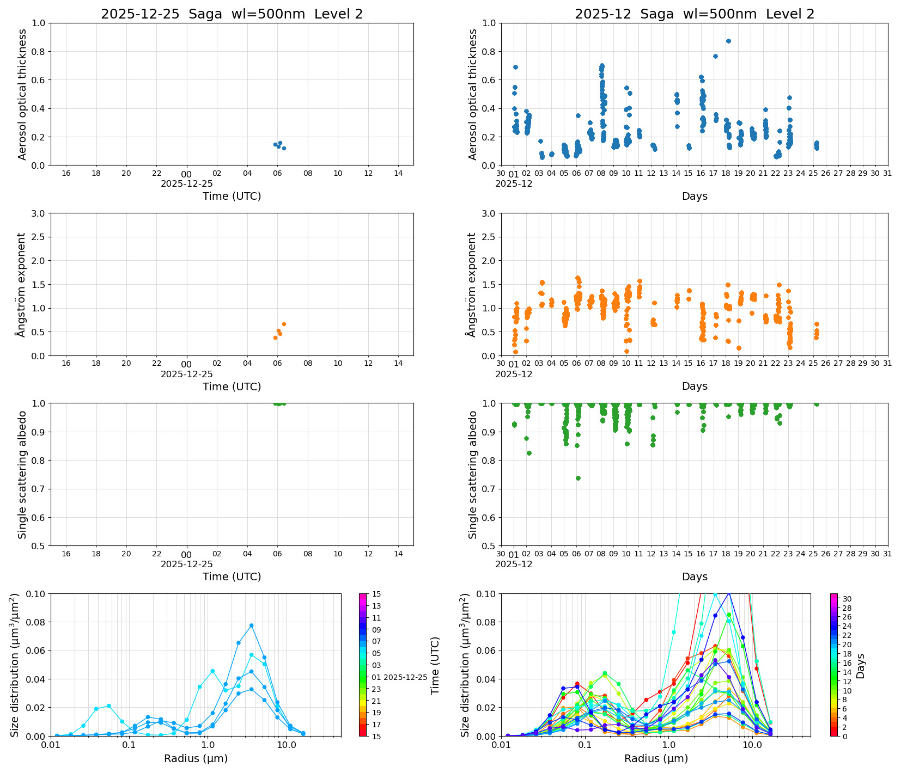This screenshot has height=773, width=901.
Task: Click the right title '2025-12 Saga wl=500nm Level 2'
Action: [x=694, y=14]
